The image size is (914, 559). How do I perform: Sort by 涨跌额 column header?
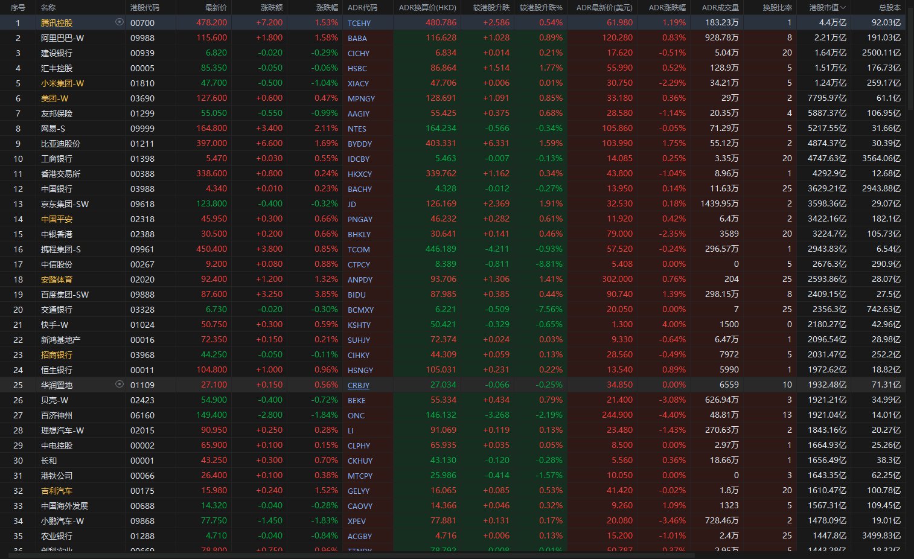(272, 8)
